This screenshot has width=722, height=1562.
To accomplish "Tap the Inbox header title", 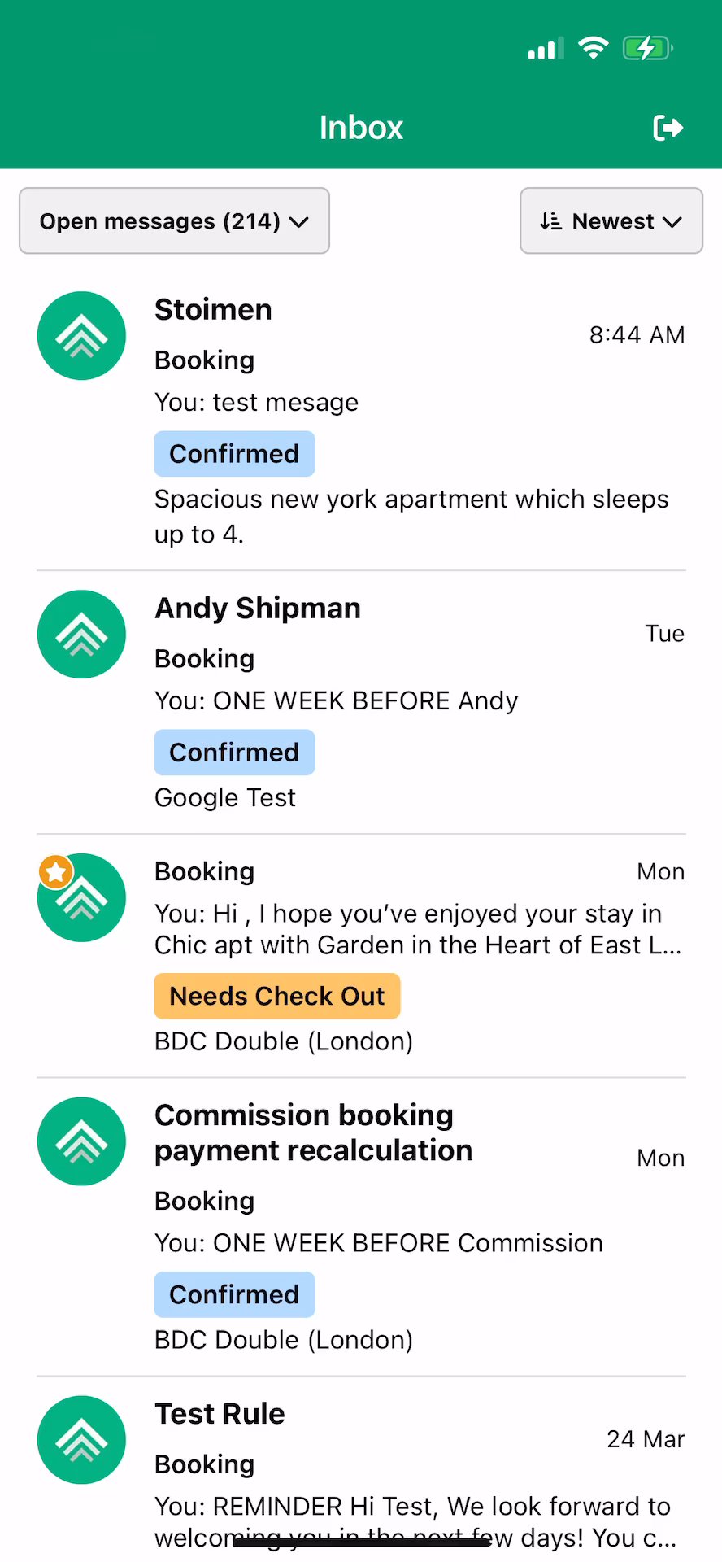I will point(361,128).
